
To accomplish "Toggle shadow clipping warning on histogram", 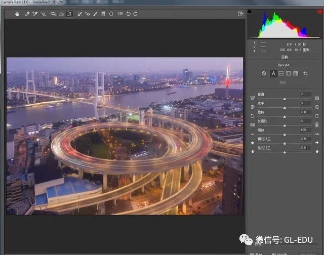I will pos(250,11).
